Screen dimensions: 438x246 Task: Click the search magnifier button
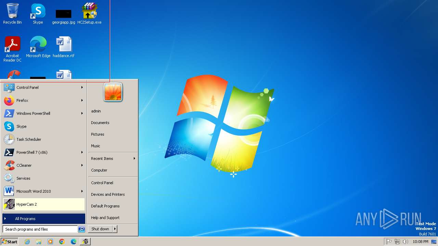point(81,229)
